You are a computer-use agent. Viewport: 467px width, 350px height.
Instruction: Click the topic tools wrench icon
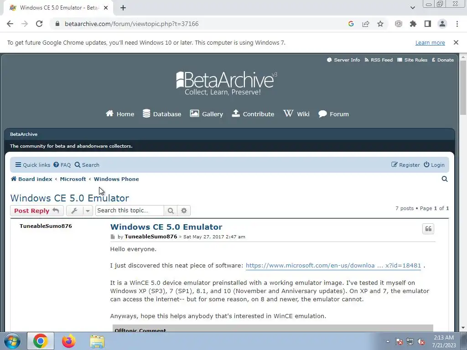pos(74,211)
